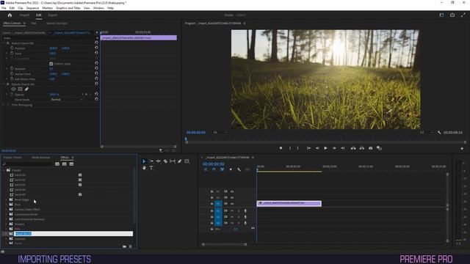Select the Hand tool
This screenshot has height=264, width=470.
pos(144,168)
